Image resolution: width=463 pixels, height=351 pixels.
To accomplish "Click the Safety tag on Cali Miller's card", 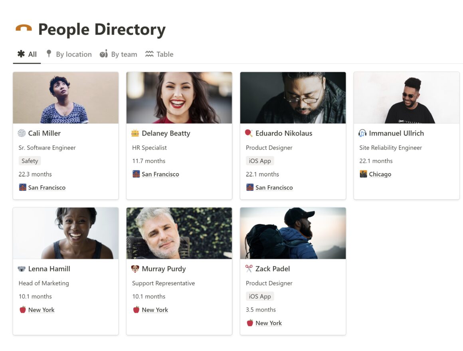I will 30,161.
